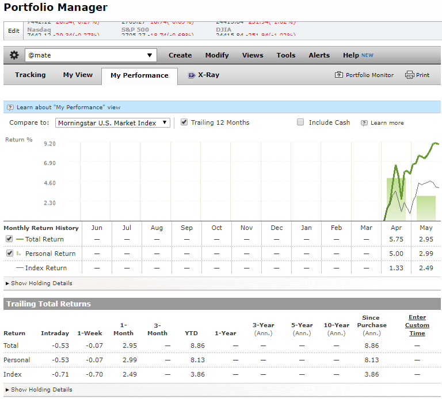
Task: Click the Index Since Purchase value 3.86
Action: coord(372,374)
